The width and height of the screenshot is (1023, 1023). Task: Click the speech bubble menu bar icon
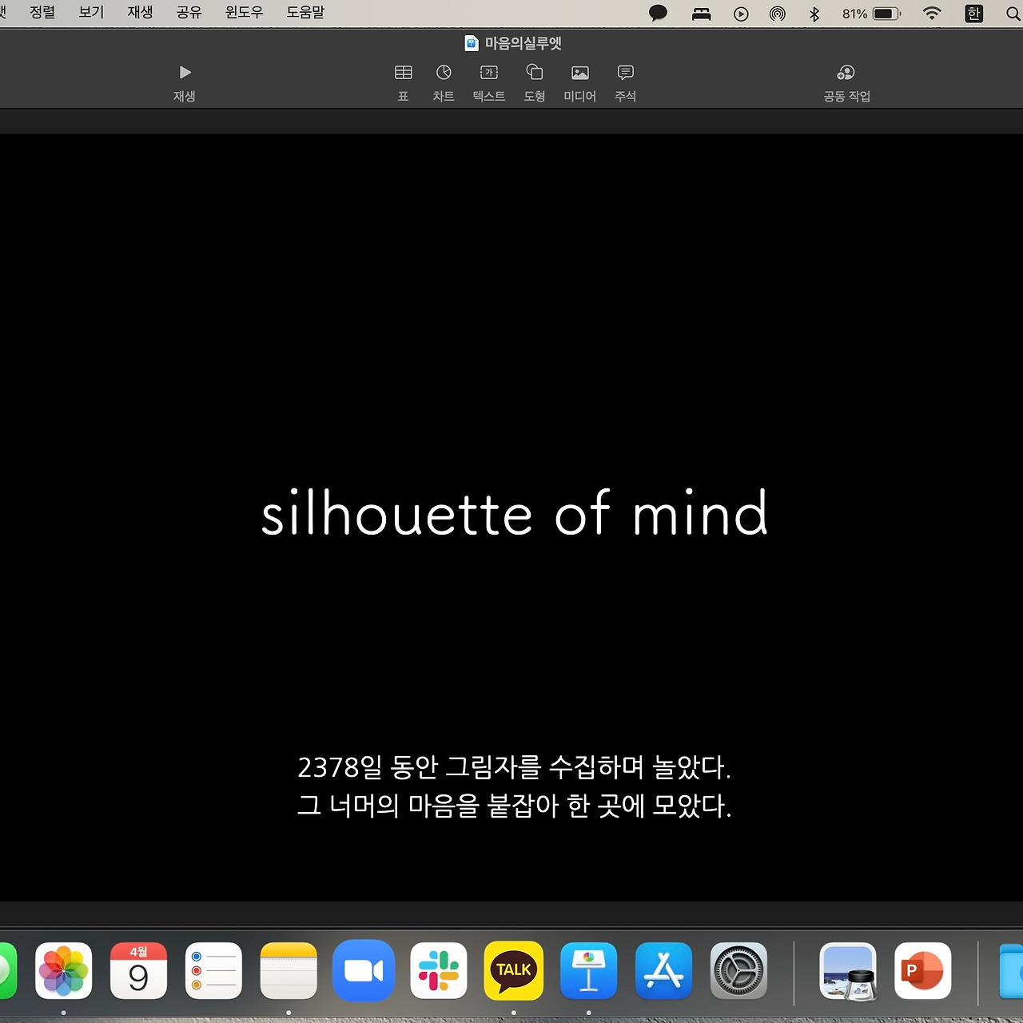click(658, 14)
